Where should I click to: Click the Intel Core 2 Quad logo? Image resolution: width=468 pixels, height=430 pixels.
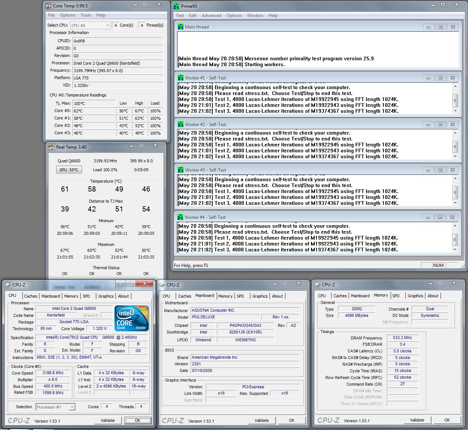point(131,318)
